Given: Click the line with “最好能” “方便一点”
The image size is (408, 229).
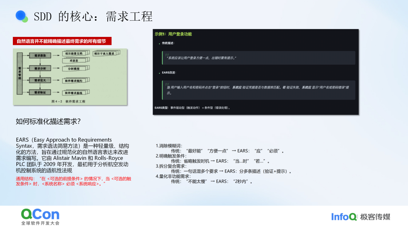Looking at the screenshot, I should pyautogui.click(x=228, y=151).
